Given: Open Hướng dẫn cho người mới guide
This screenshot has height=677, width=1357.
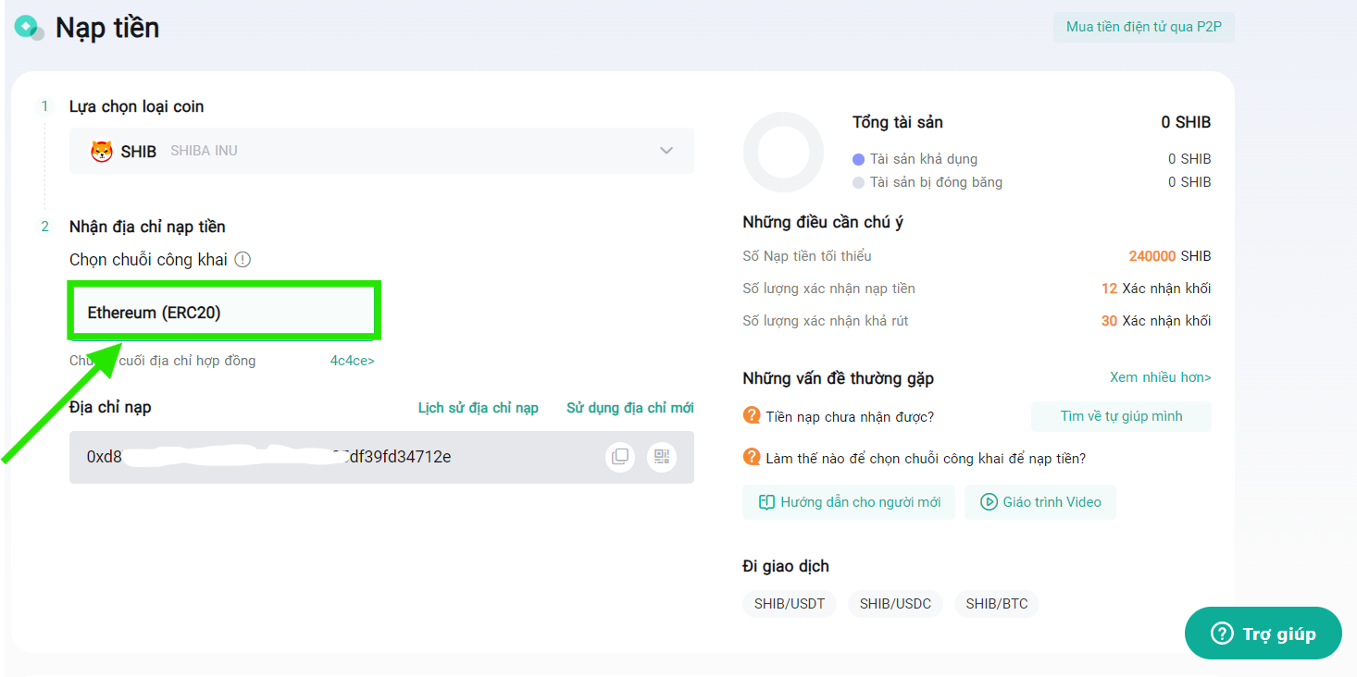Looking at the screenshot, I should [x=849, y=502].
